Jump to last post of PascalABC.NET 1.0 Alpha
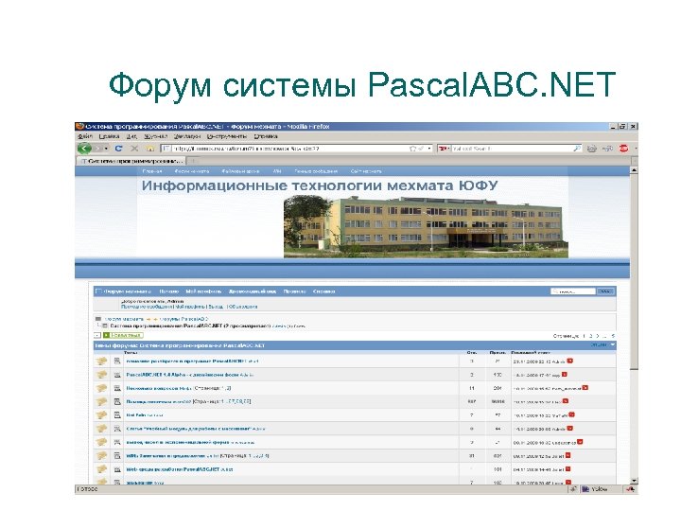The height and width of the screenshot is (511, 681). click(565, 374)
